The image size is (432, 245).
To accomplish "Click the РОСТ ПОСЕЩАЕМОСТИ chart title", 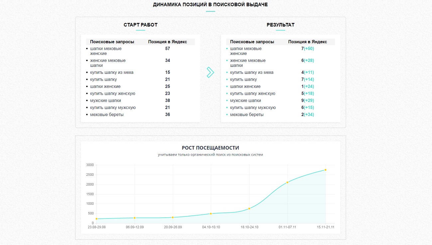I will pos(210,148).
